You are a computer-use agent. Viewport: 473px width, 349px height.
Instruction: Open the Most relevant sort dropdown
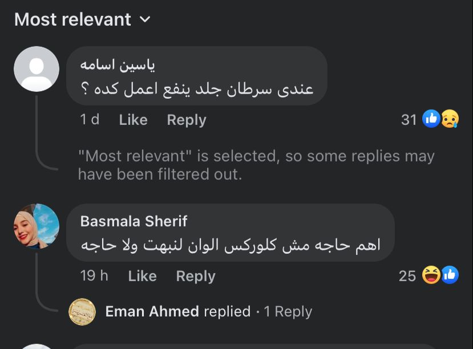click(82, 19)
